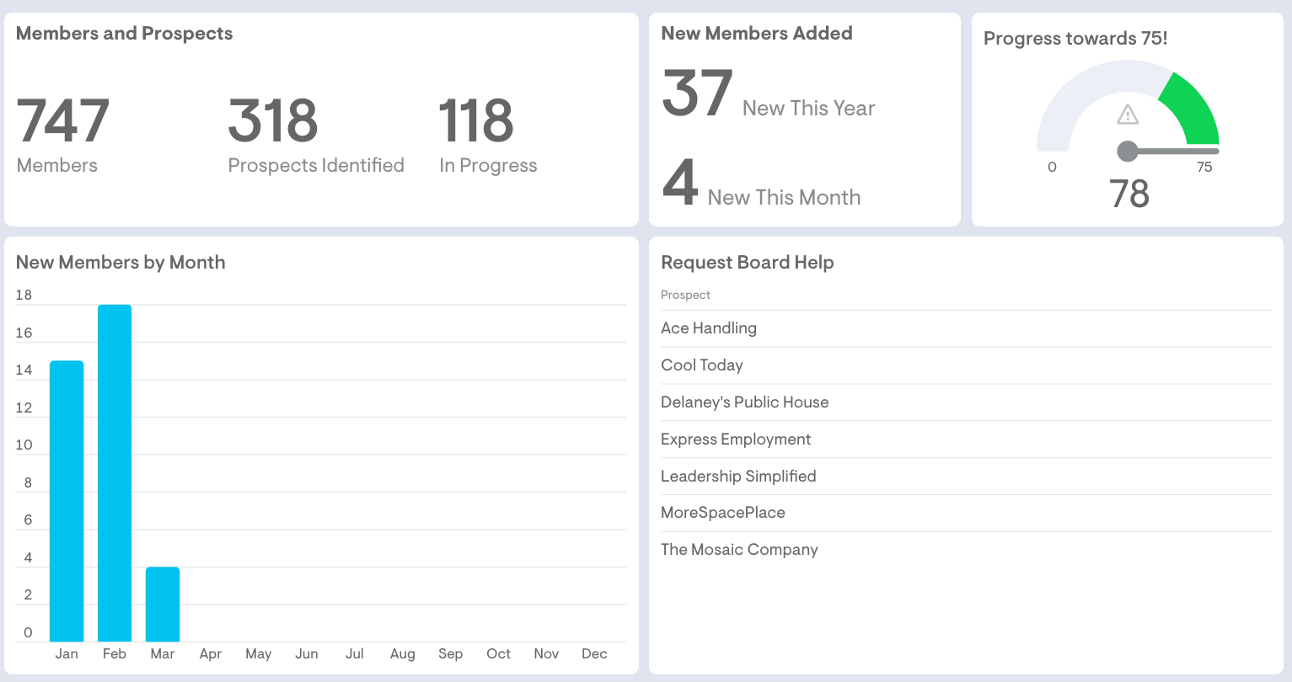
Task: Open the Leadership Simplified prospect
Action: [x=738, y=477]
